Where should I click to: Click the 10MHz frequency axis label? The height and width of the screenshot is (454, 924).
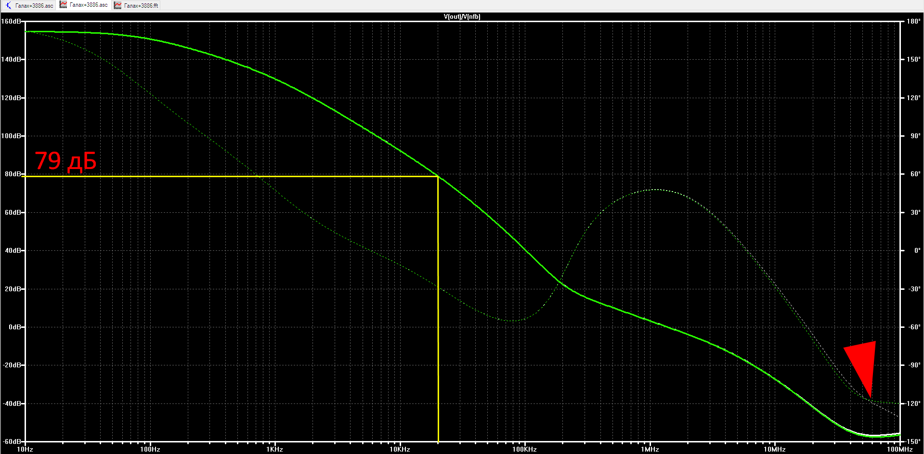(774, 449)
